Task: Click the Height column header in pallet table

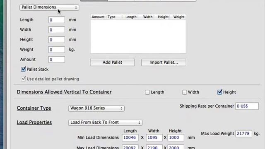Action: point(162,17)
